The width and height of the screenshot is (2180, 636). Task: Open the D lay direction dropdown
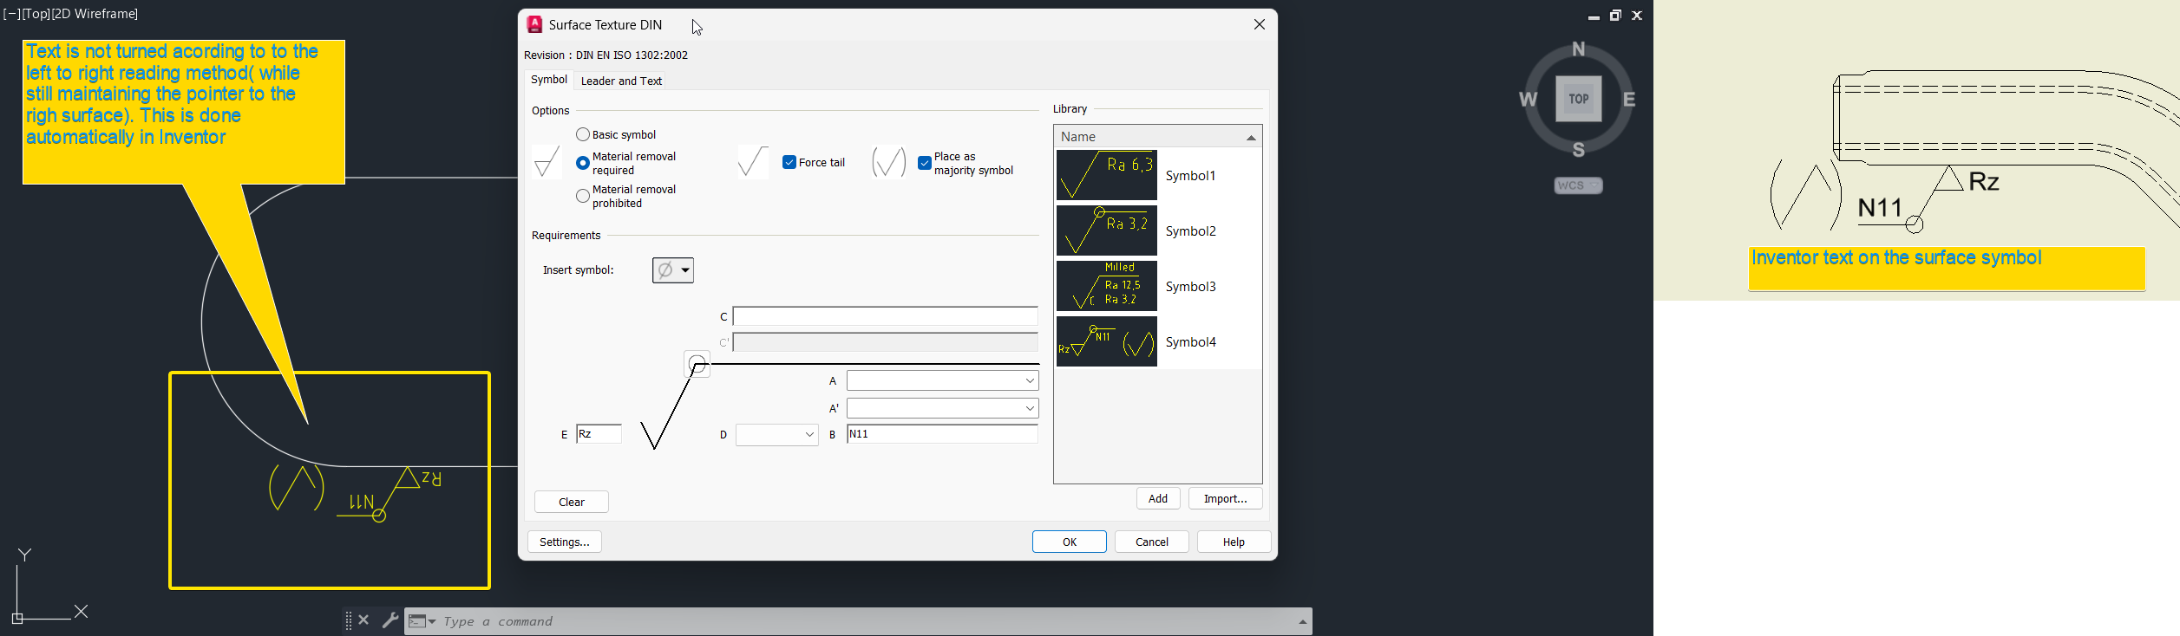777,434
